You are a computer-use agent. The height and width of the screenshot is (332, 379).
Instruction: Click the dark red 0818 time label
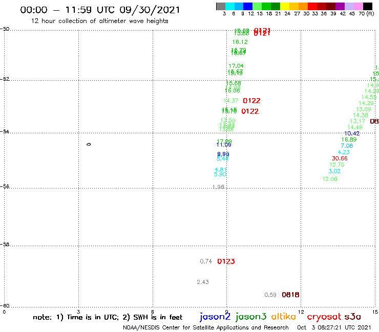pos(290,295)
